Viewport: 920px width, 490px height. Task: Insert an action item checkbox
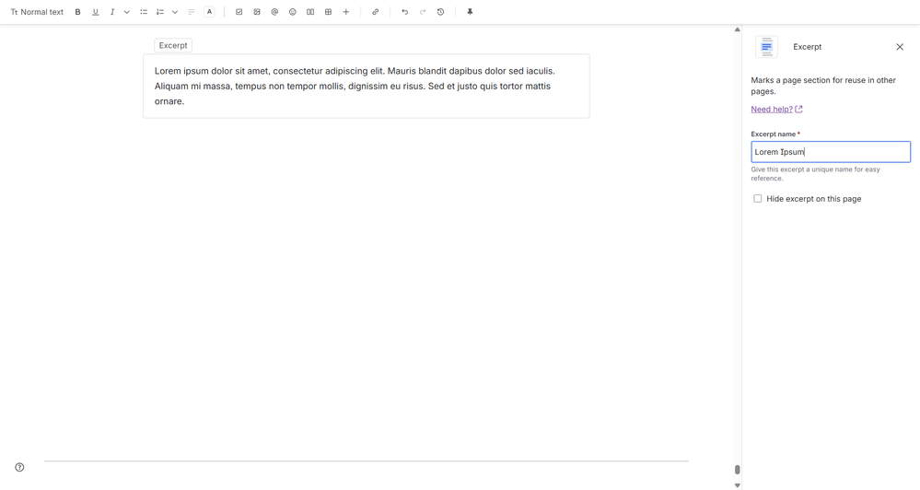239,12
